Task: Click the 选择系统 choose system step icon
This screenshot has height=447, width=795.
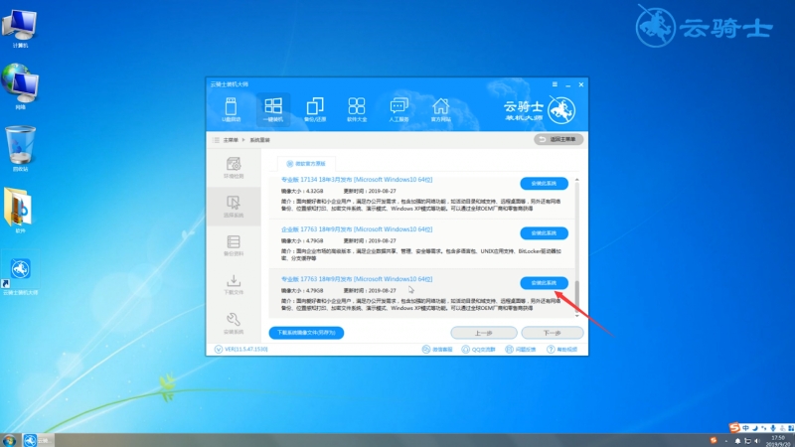Action: pos(234,207)
